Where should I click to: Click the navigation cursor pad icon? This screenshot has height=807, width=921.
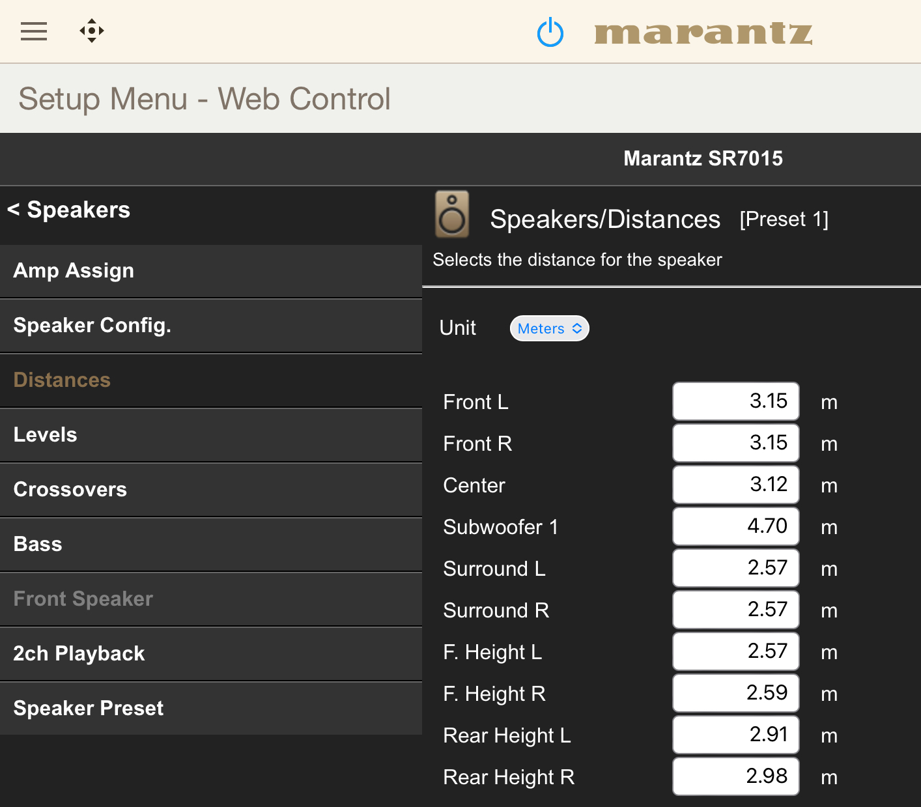[92, 31]
